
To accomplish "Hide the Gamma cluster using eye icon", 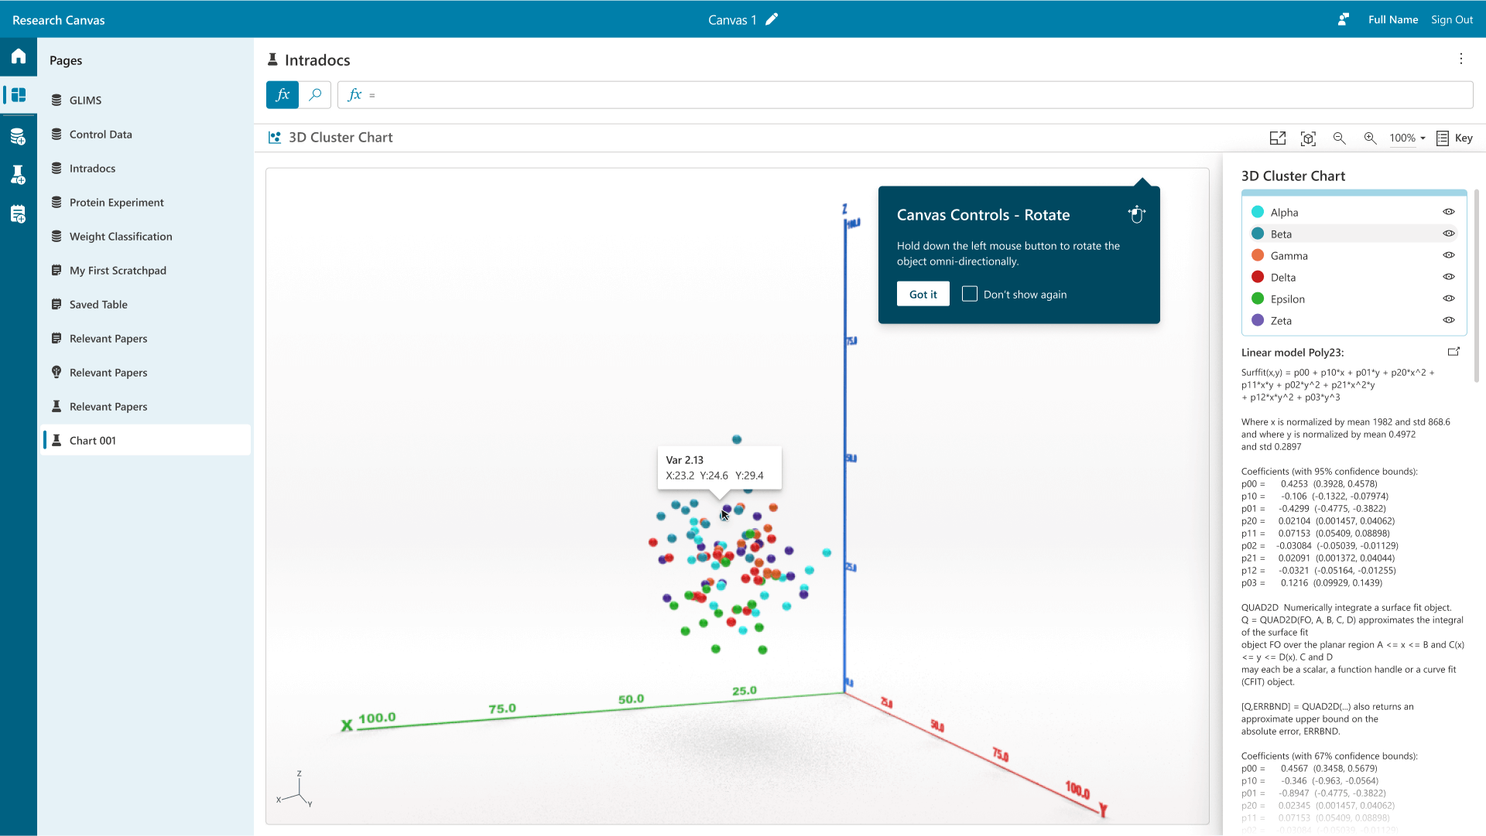I will click(1448, 255).
